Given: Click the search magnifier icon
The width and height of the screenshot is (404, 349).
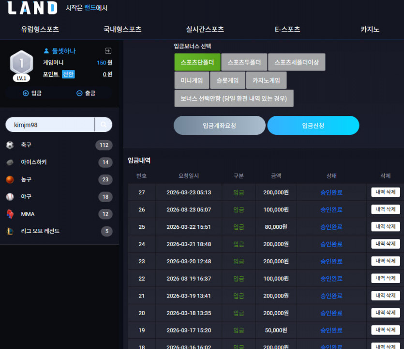Looking at the screenshot, I should pos(104,125).
